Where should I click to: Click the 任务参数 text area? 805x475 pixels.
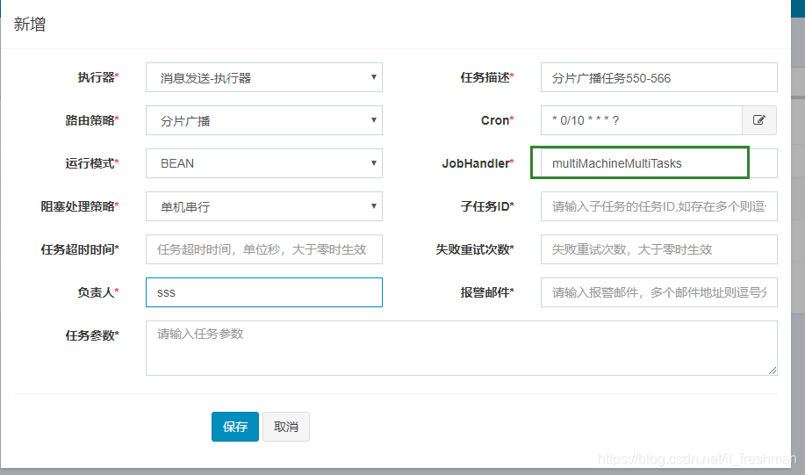click(461, 349)
